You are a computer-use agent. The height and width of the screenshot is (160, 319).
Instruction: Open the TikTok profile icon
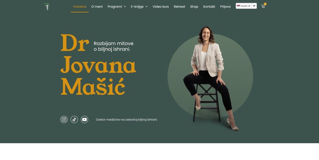pyautogui.click(x=74, y=119)
